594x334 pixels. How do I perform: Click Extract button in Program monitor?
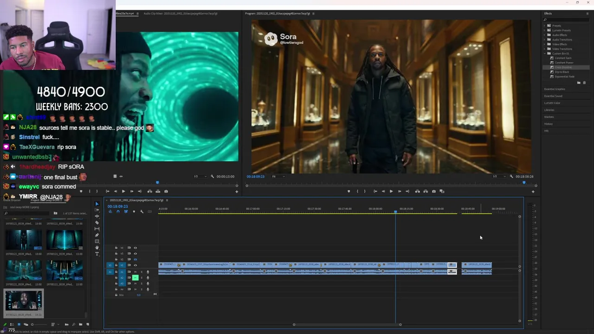425,191
